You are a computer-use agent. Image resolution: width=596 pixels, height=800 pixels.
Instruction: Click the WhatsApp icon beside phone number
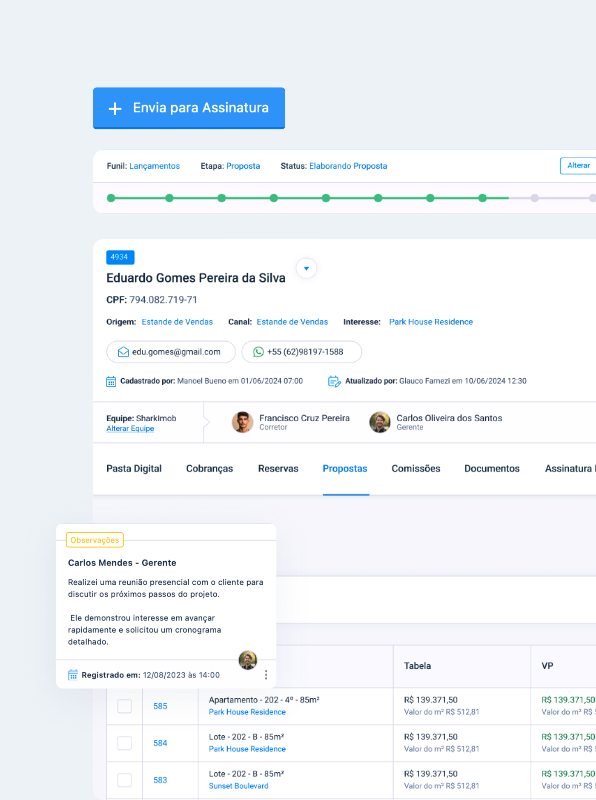click(258, 352)
